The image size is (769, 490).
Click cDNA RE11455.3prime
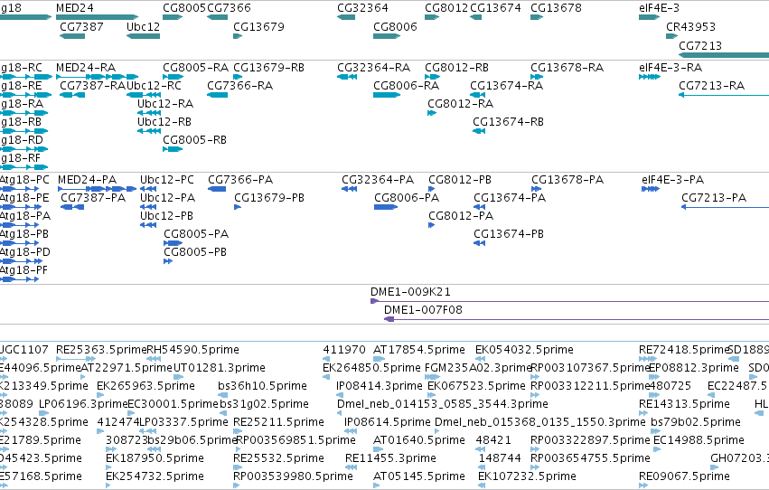click(352, 467)
